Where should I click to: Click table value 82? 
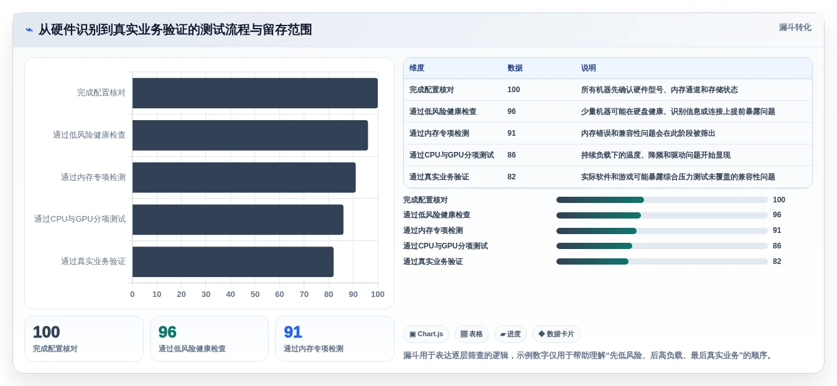point(512,177)
